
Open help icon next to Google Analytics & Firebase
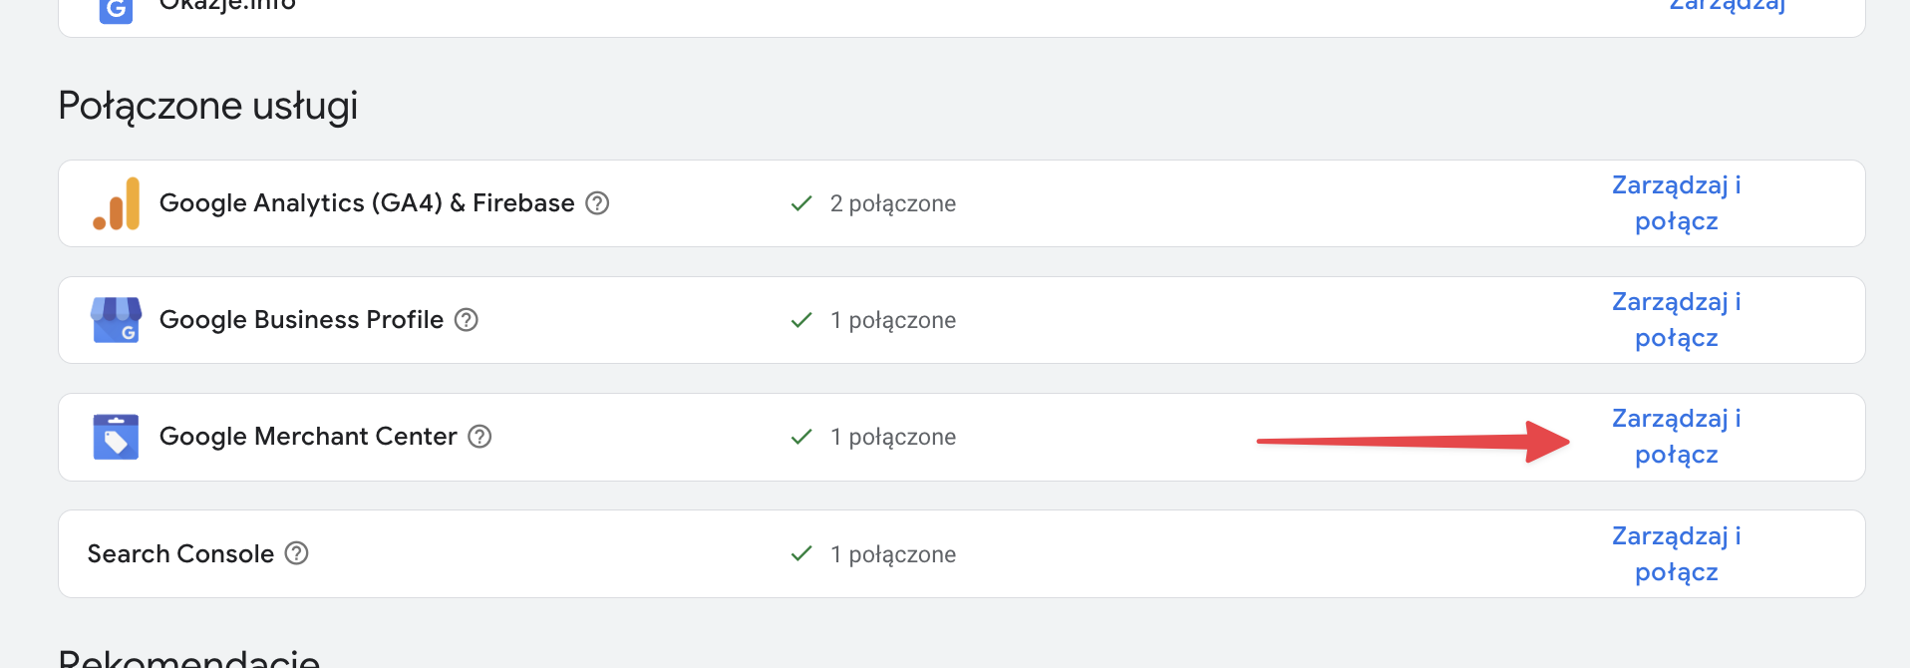click(597, 203)
